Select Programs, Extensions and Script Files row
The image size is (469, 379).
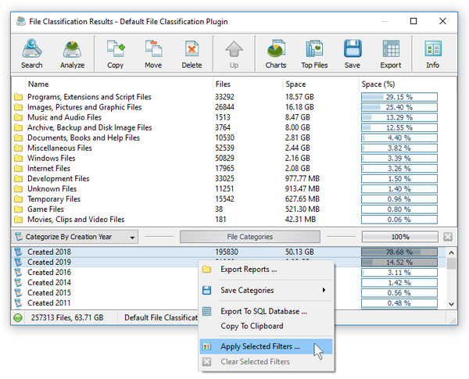point(234,97)
